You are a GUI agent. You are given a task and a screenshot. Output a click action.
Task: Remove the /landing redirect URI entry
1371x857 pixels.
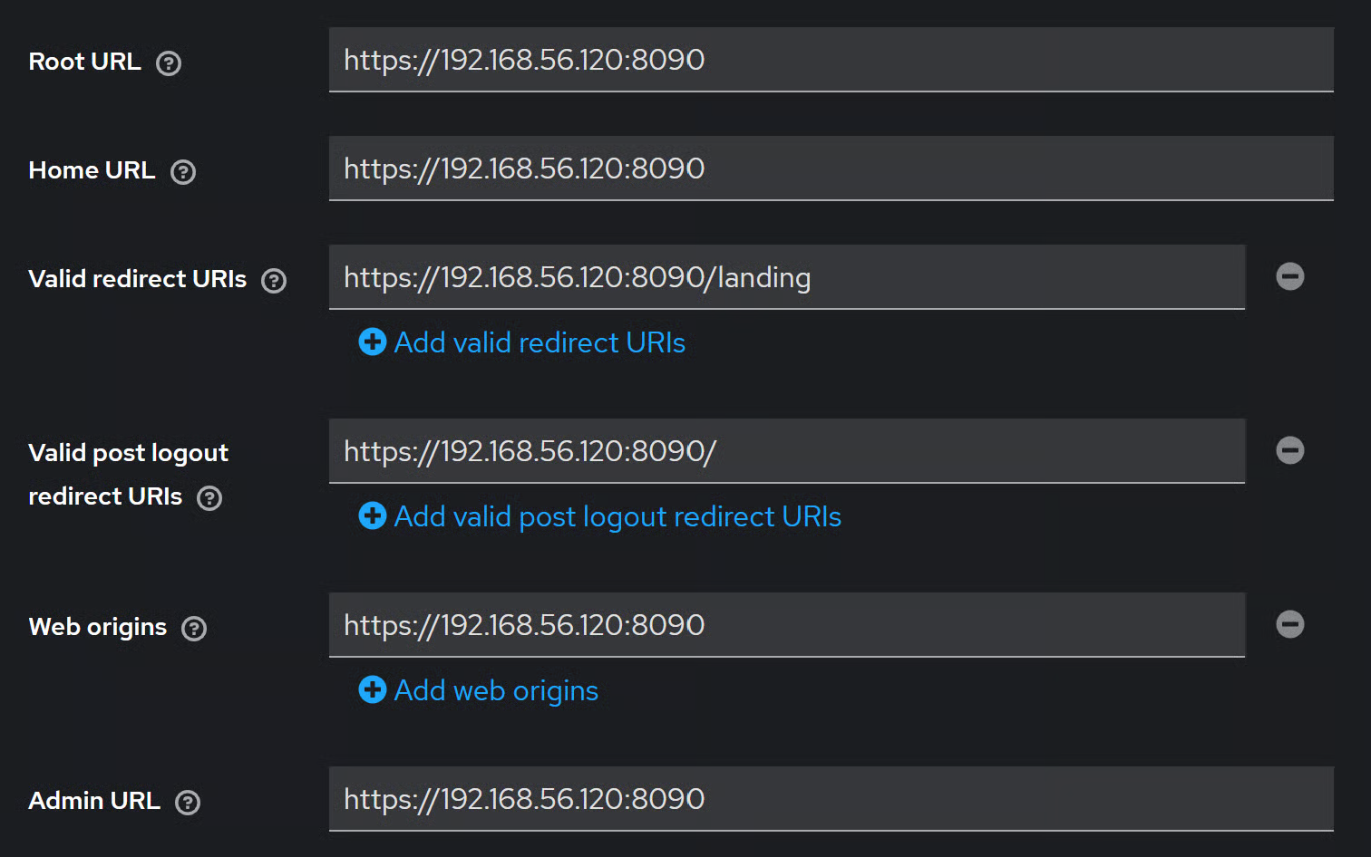coord(1289,276)
